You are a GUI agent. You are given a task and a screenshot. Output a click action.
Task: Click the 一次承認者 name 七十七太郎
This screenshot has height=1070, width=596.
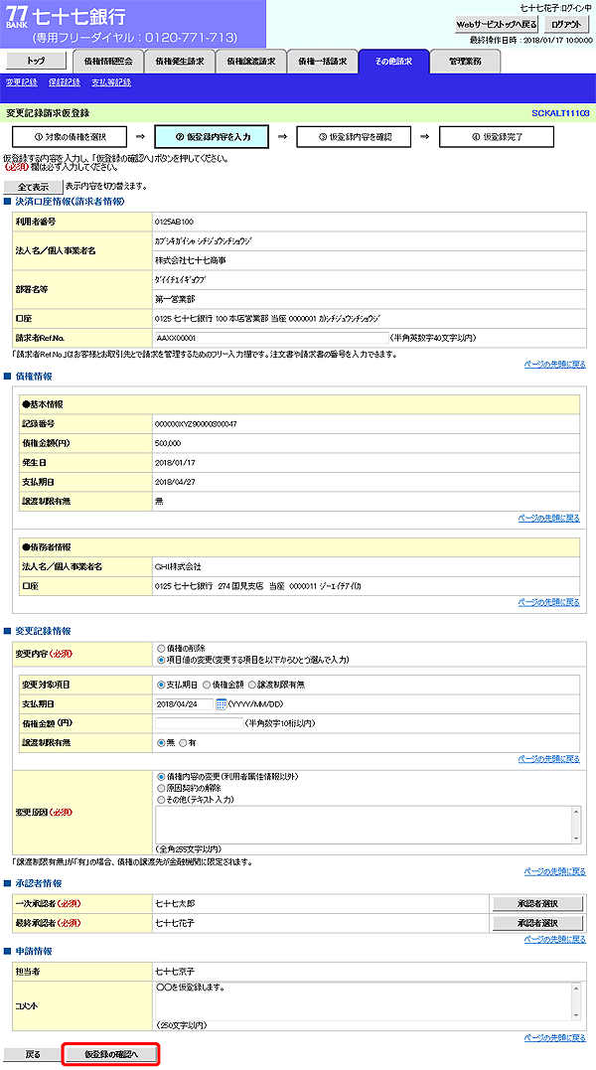175,904
